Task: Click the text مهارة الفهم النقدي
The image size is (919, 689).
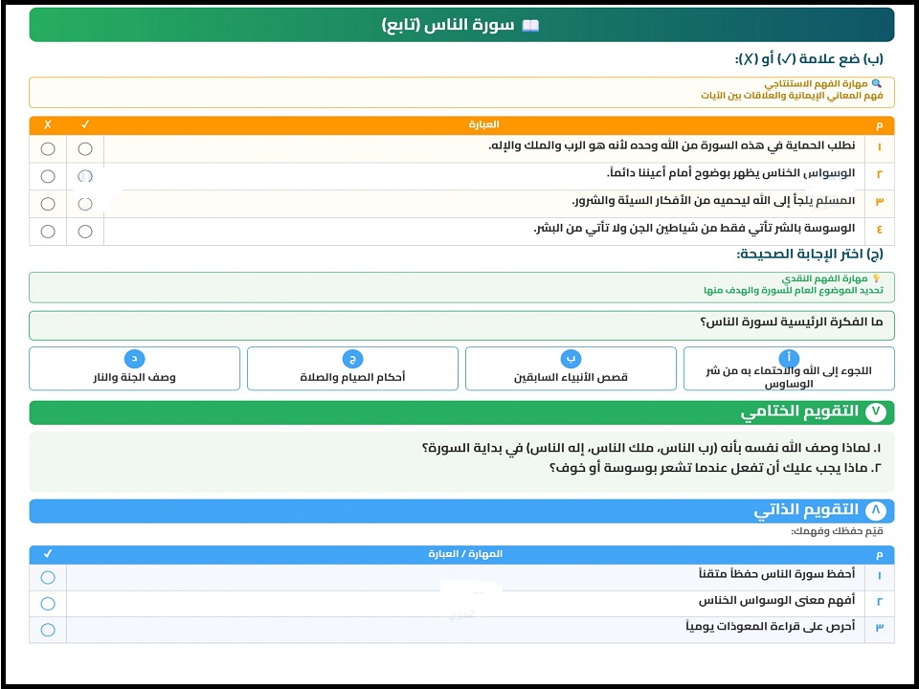Action: (x=824, y=278)
